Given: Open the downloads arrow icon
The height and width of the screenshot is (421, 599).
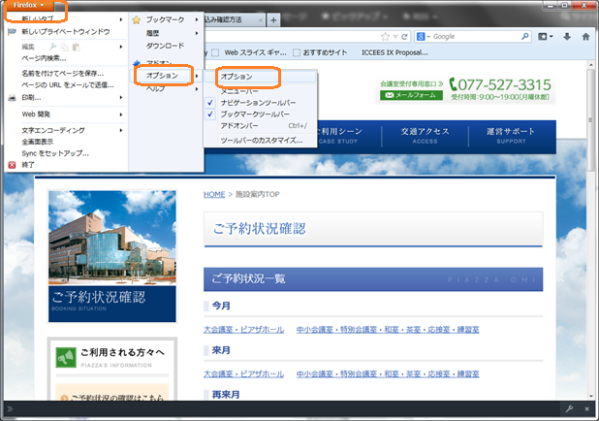Looking at the screenshot, I should click(x=567, y=37).
